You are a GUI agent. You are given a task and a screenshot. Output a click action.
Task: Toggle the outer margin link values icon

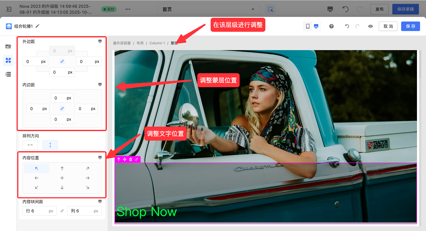(x=62, y=61)
